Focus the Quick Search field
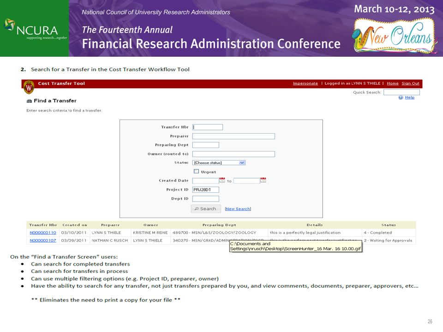This screenshot has height=332, width=443. (401, 92)
